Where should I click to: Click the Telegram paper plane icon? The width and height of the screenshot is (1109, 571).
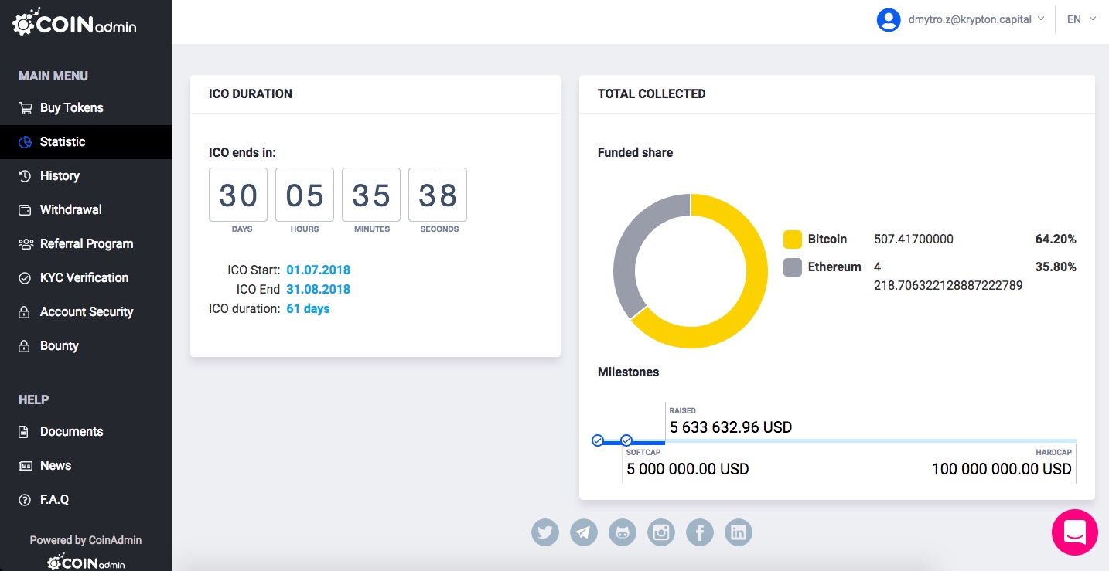[584, 532]
